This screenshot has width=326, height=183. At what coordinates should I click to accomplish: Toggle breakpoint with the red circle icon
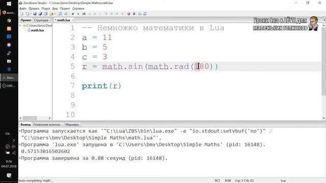click(129, 14)
